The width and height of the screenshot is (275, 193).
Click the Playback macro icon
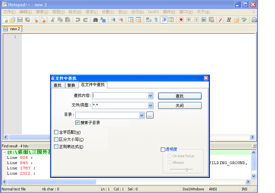click(196, 19)
